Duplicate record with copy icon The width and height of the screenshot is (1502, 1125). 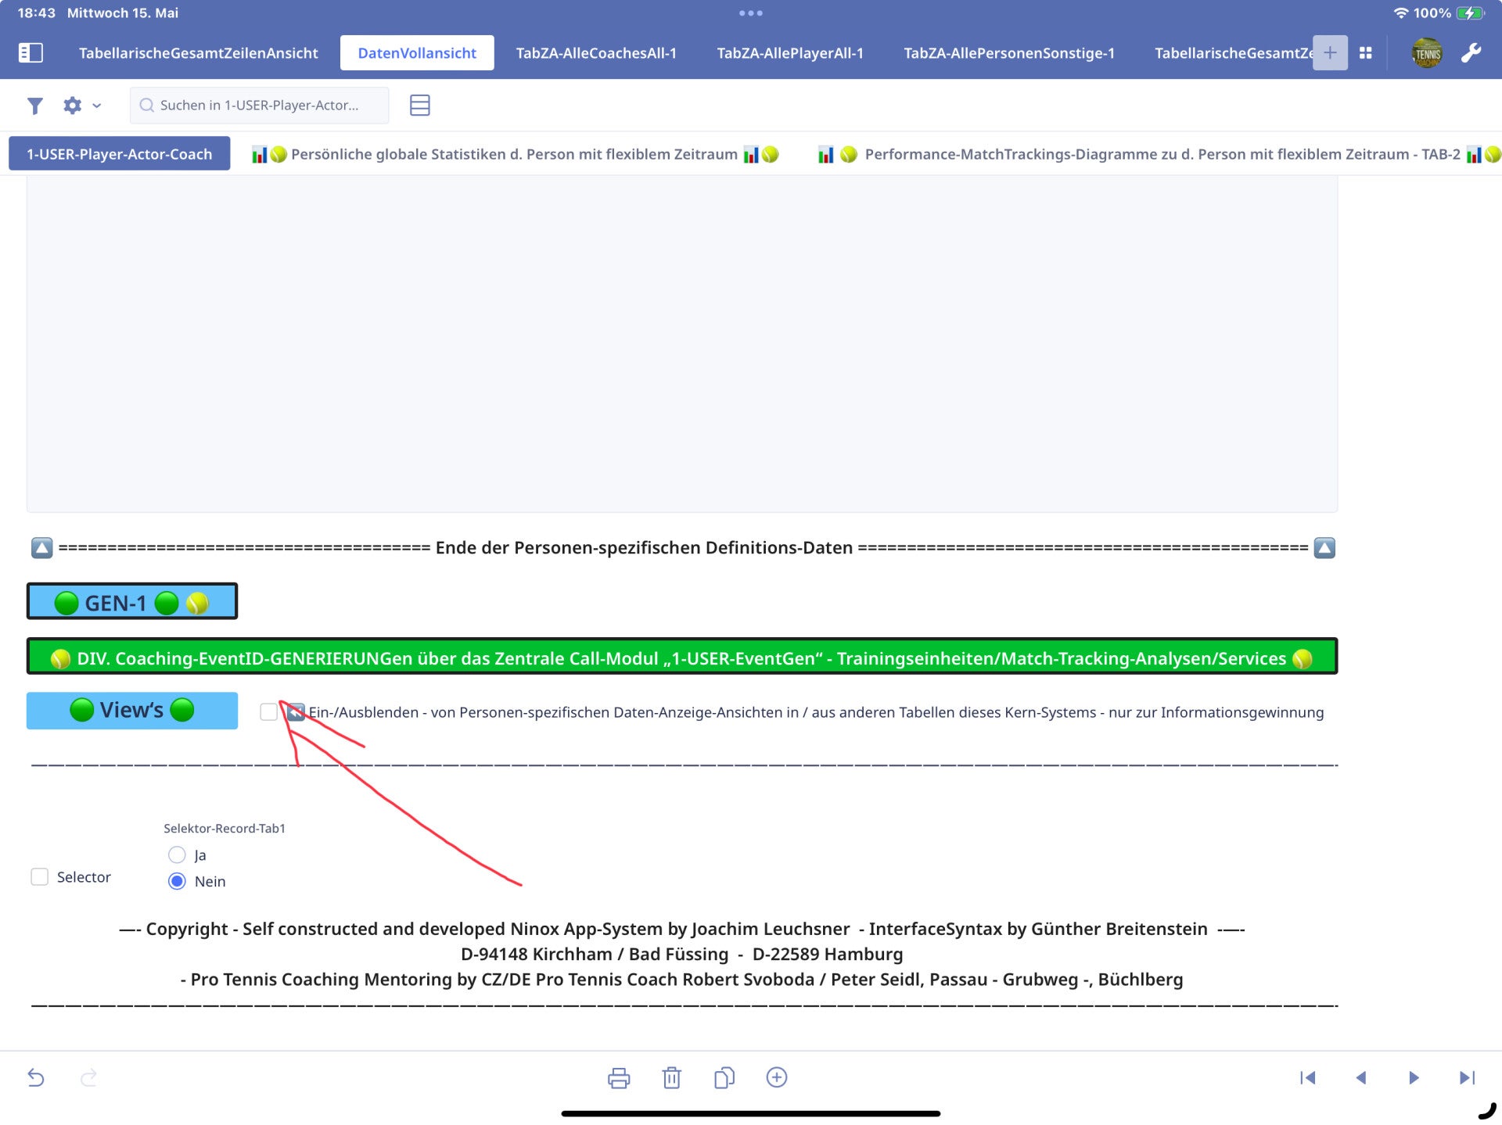724,1078
